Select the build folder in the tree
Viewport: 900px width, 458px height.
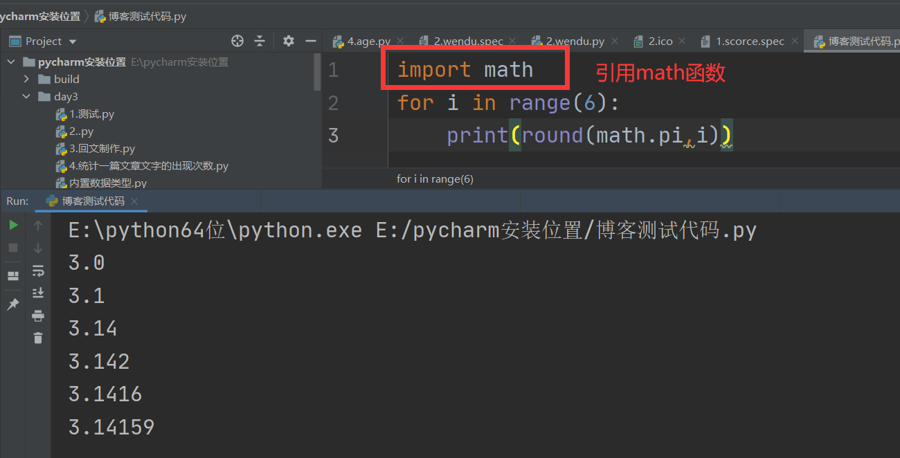pos(66,79)
